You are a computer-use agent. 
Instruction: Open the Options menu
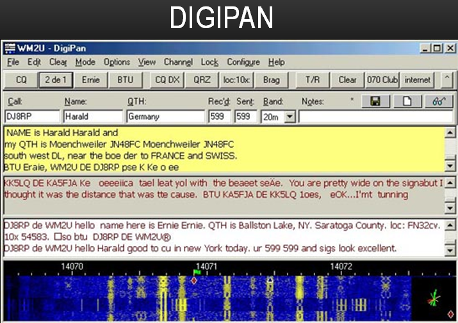pos(117,62)
